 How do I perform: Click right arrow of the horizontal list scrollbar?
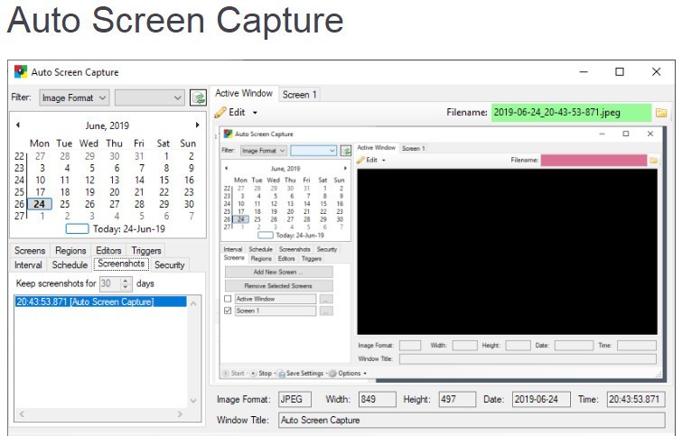pos(180,414)
